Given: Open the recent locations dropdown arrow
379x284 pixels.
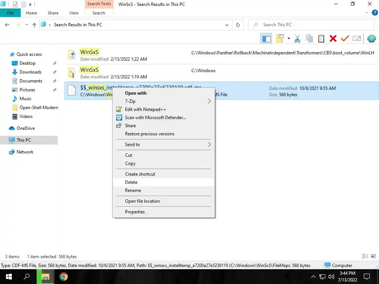Looking at the screenshot, I should [27, 25].
